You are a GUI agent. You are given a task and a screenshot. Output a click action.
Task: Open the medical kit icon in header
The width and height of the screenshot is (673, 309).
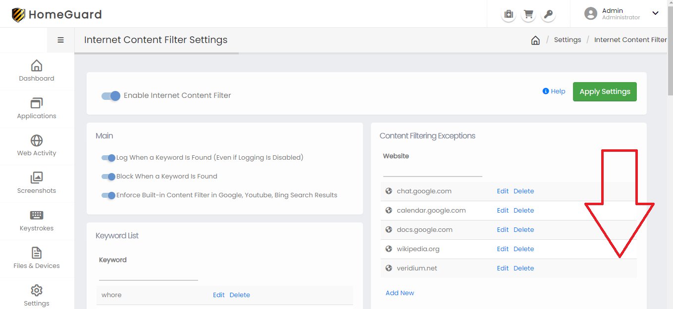(508, 14)
